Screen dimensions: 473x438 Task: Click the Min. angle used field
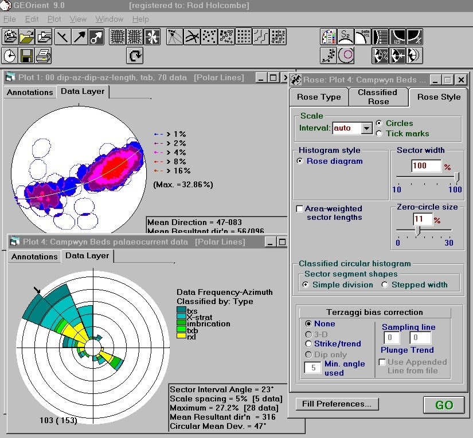coord(312,368)
